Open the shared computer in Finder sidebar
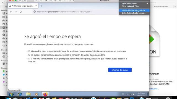The height and width of the screenshot is (99, 177). [4, 64]
